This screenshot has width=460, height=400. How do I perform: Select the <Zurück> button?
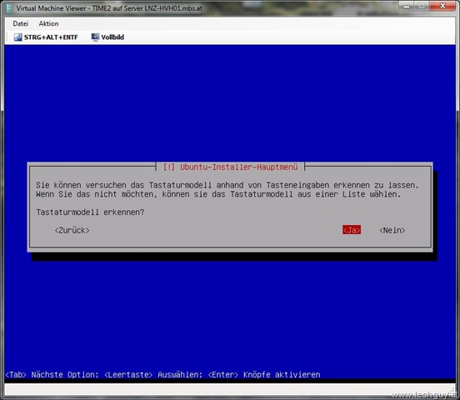[x=72, y=230]
